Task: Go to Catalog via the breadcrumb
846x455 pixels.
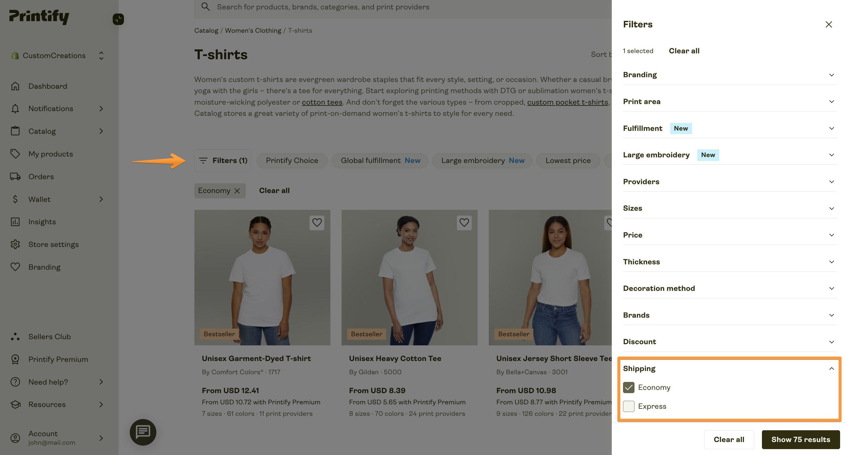Action: point(206,30)
